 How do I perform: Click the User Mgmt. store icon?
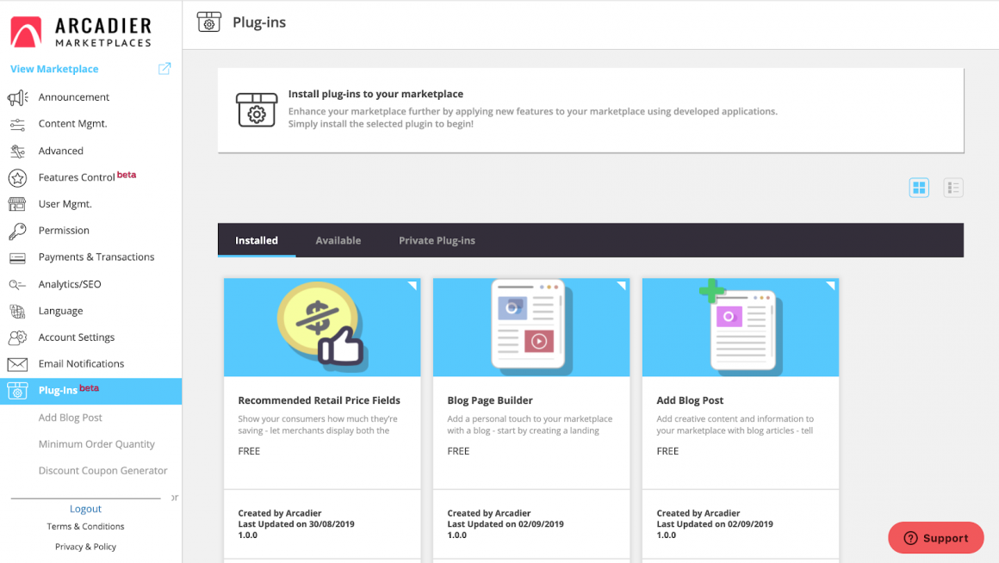(x=17, y=204)
